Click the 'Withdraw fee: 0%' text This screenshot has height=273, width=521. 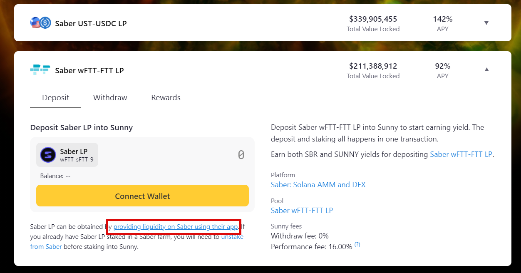click(x=300, y=236)
